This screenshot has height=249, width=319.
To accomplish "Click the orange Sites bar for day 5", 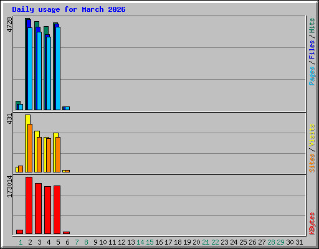I will coord(58,154).
